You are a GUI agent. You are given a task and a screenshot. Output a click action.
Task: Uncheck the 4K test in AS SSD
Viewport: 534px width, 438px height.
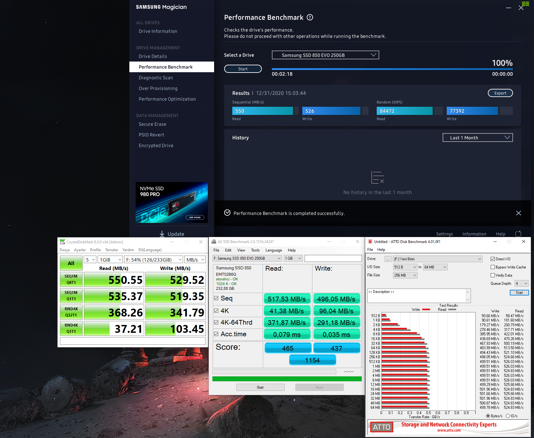pyautogui.click(x=216, y=311)
